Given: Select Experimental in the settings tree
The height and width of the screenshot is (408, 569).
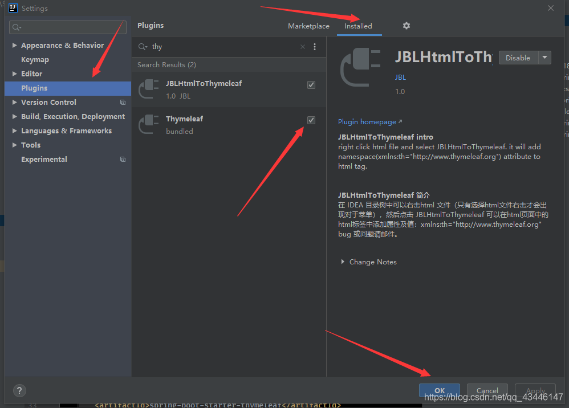Looking at the screenshot, I should click(x=44, y=159).
